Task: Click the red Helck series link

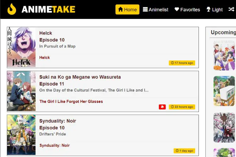Action: [45, 58]
